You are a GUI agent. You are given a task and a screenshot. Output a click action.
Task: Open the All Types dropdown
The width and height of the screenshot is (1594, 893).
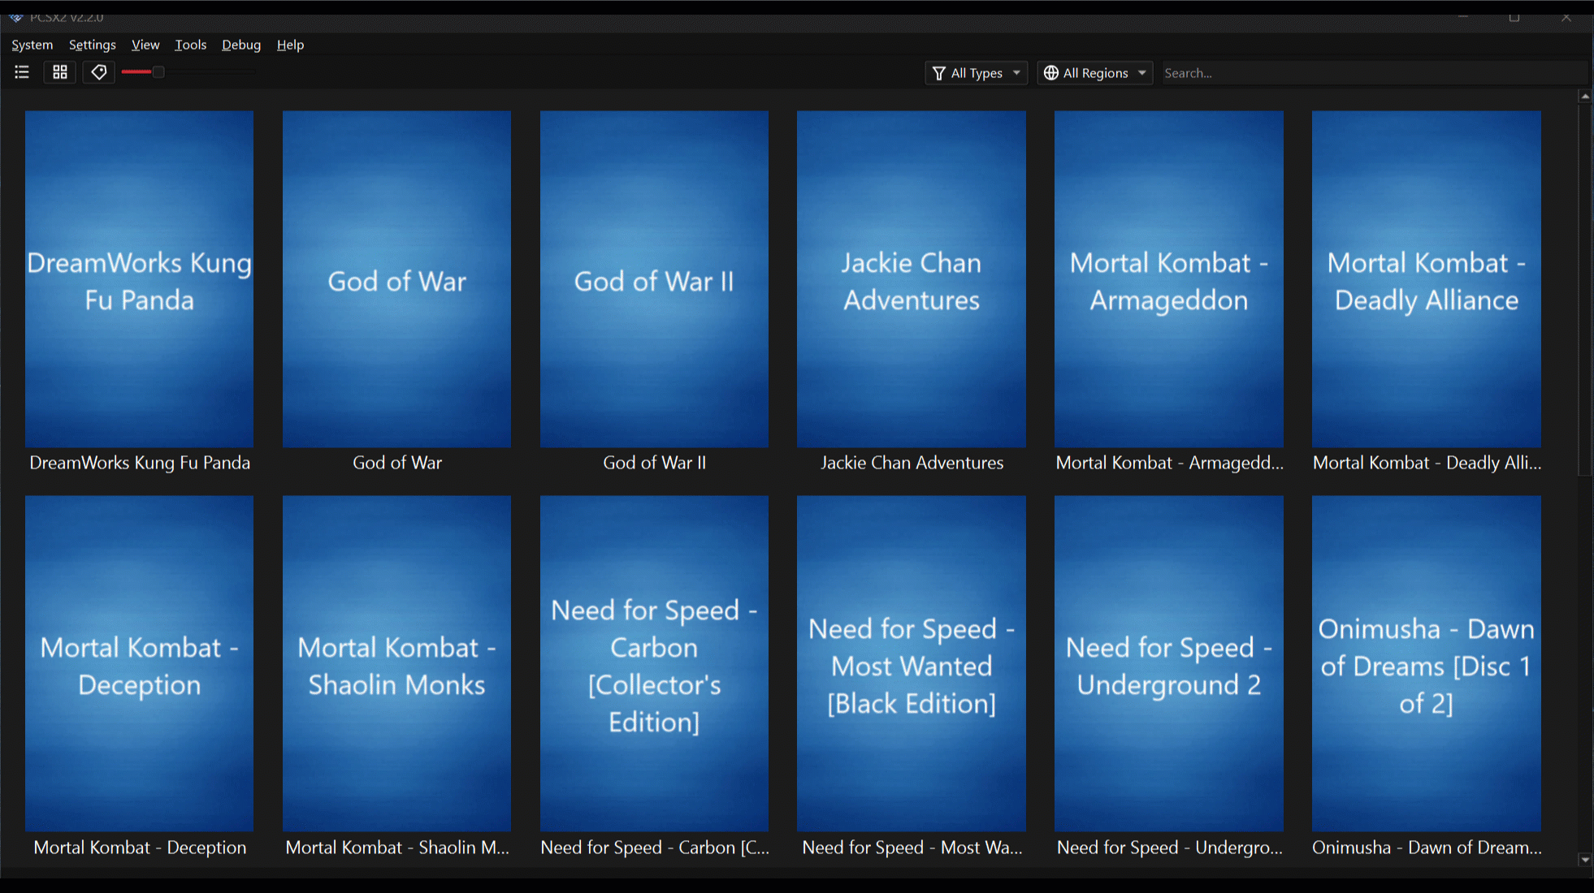click(x=977, y=73)
